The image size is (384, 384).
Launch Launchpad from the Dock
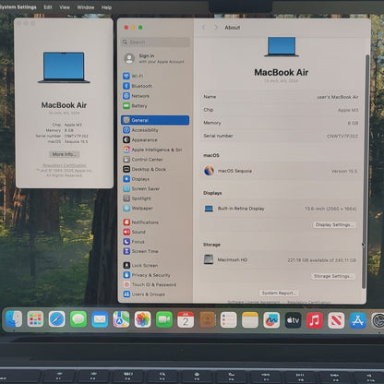tap(35, 319)
